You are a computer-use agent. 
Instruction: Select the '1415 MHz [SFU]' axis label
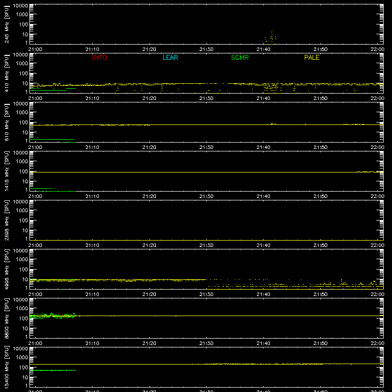(6, 171)
